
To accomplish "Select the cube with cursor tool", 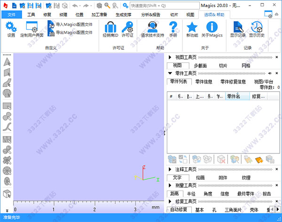I will 7,194.
